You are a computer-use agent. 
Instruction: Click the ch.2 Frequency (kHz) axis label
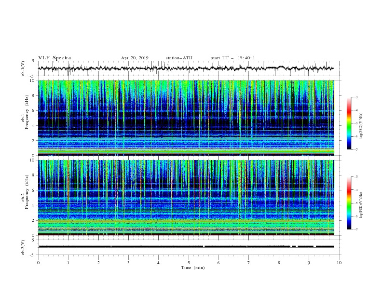point(25,192)
